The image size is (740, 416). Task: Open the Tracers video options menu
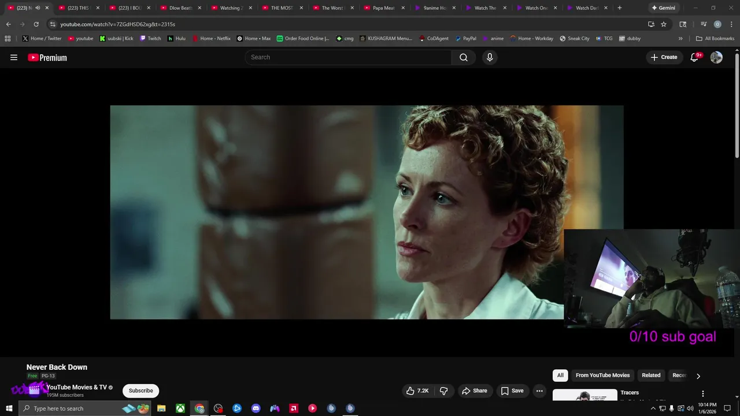[x=703, y=393]
